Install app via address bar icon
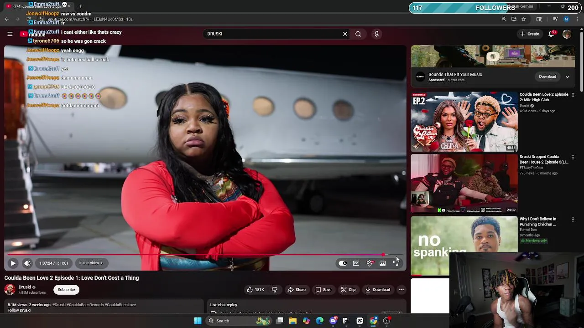 pos(514,19)
